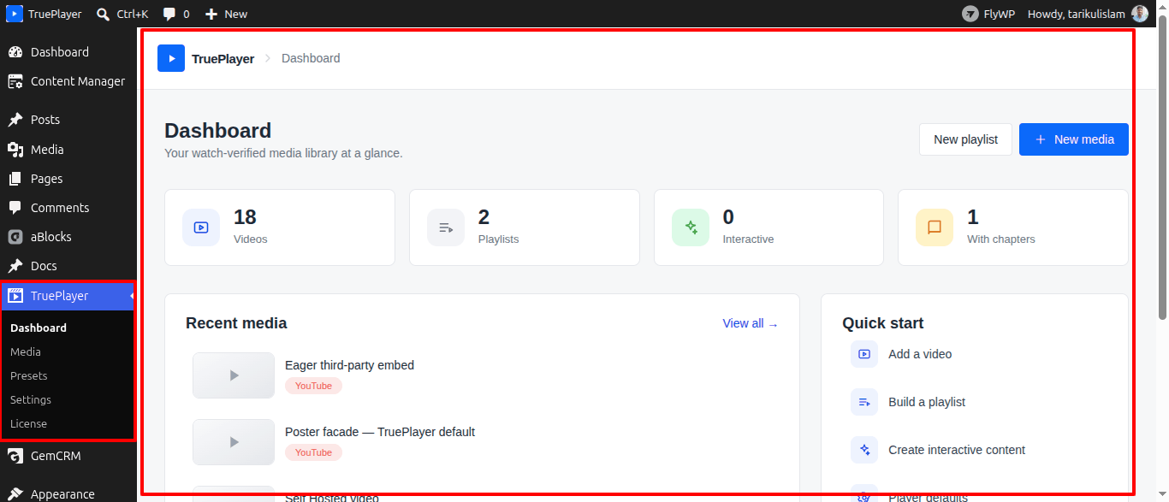Click the With chapters stat icon
Screen dimensions: 1169x502
coord(935,227)
